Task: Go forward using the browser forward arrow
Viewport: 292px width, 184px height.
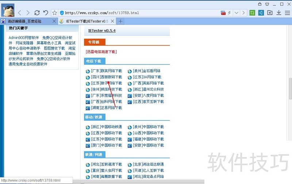Action: pyautogui.click(x=28, y=13)
